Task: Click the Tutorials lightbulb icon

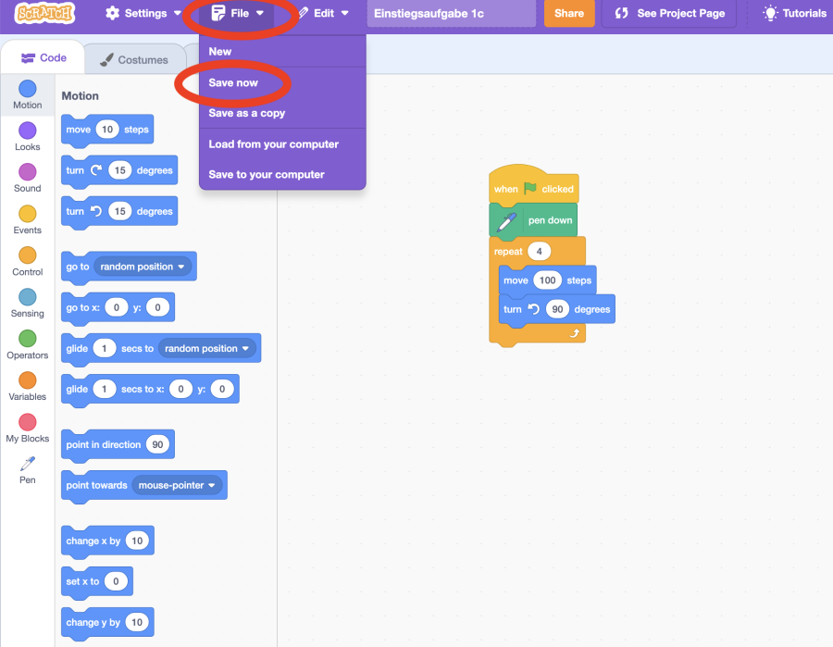Action: 770,13
